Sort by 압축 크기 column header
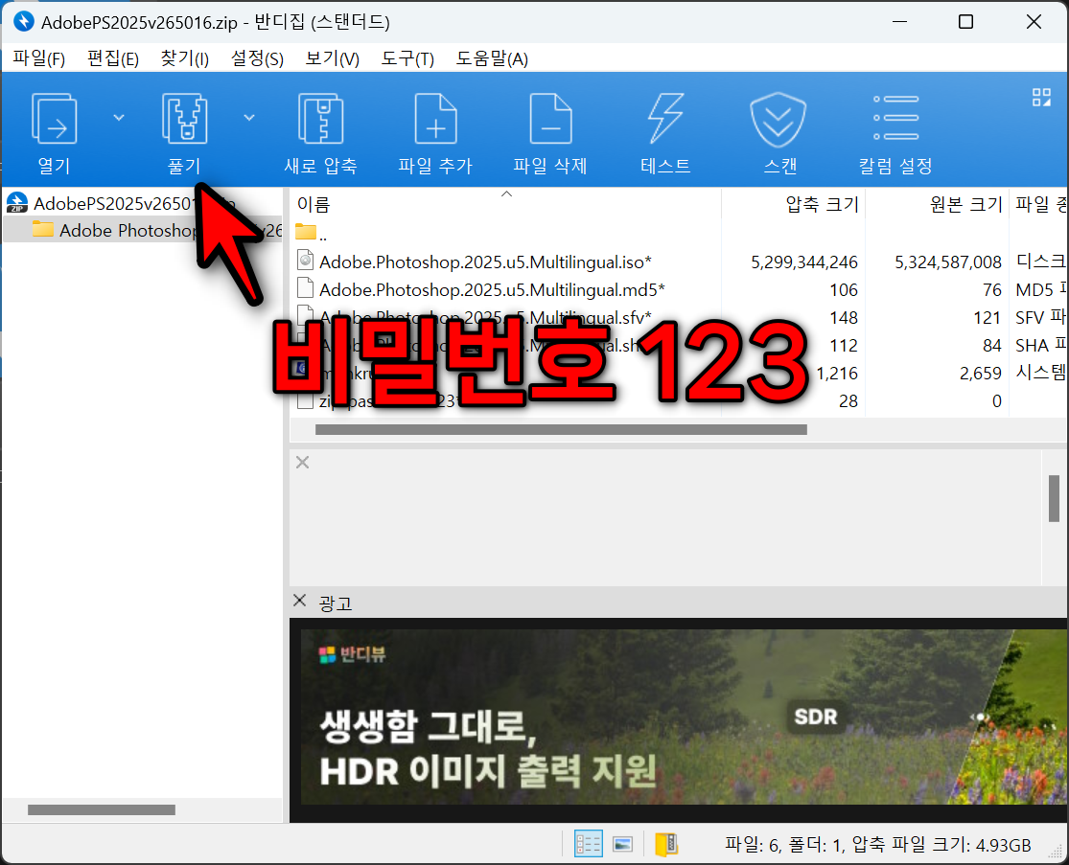This screenshot has height=865, width=1069. click(794, 204)
